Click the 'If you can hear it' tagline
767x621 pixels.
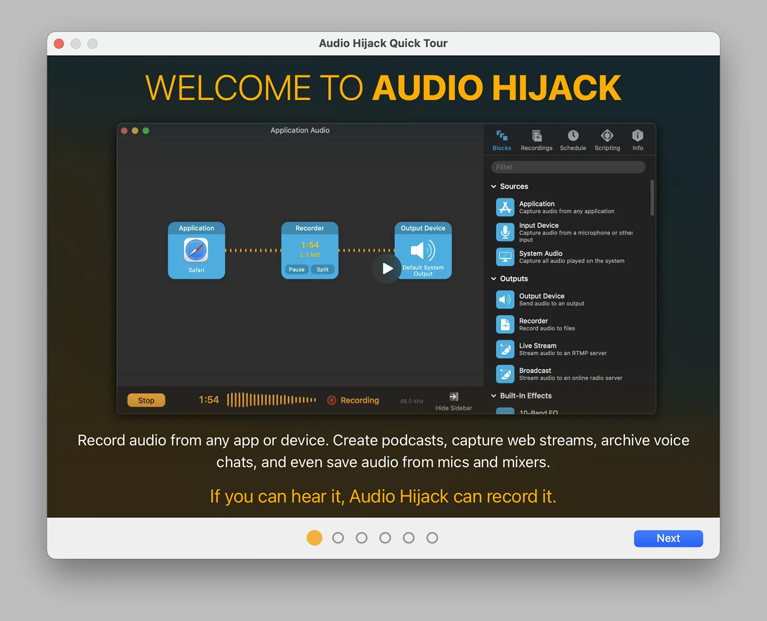tap(383, 496)
